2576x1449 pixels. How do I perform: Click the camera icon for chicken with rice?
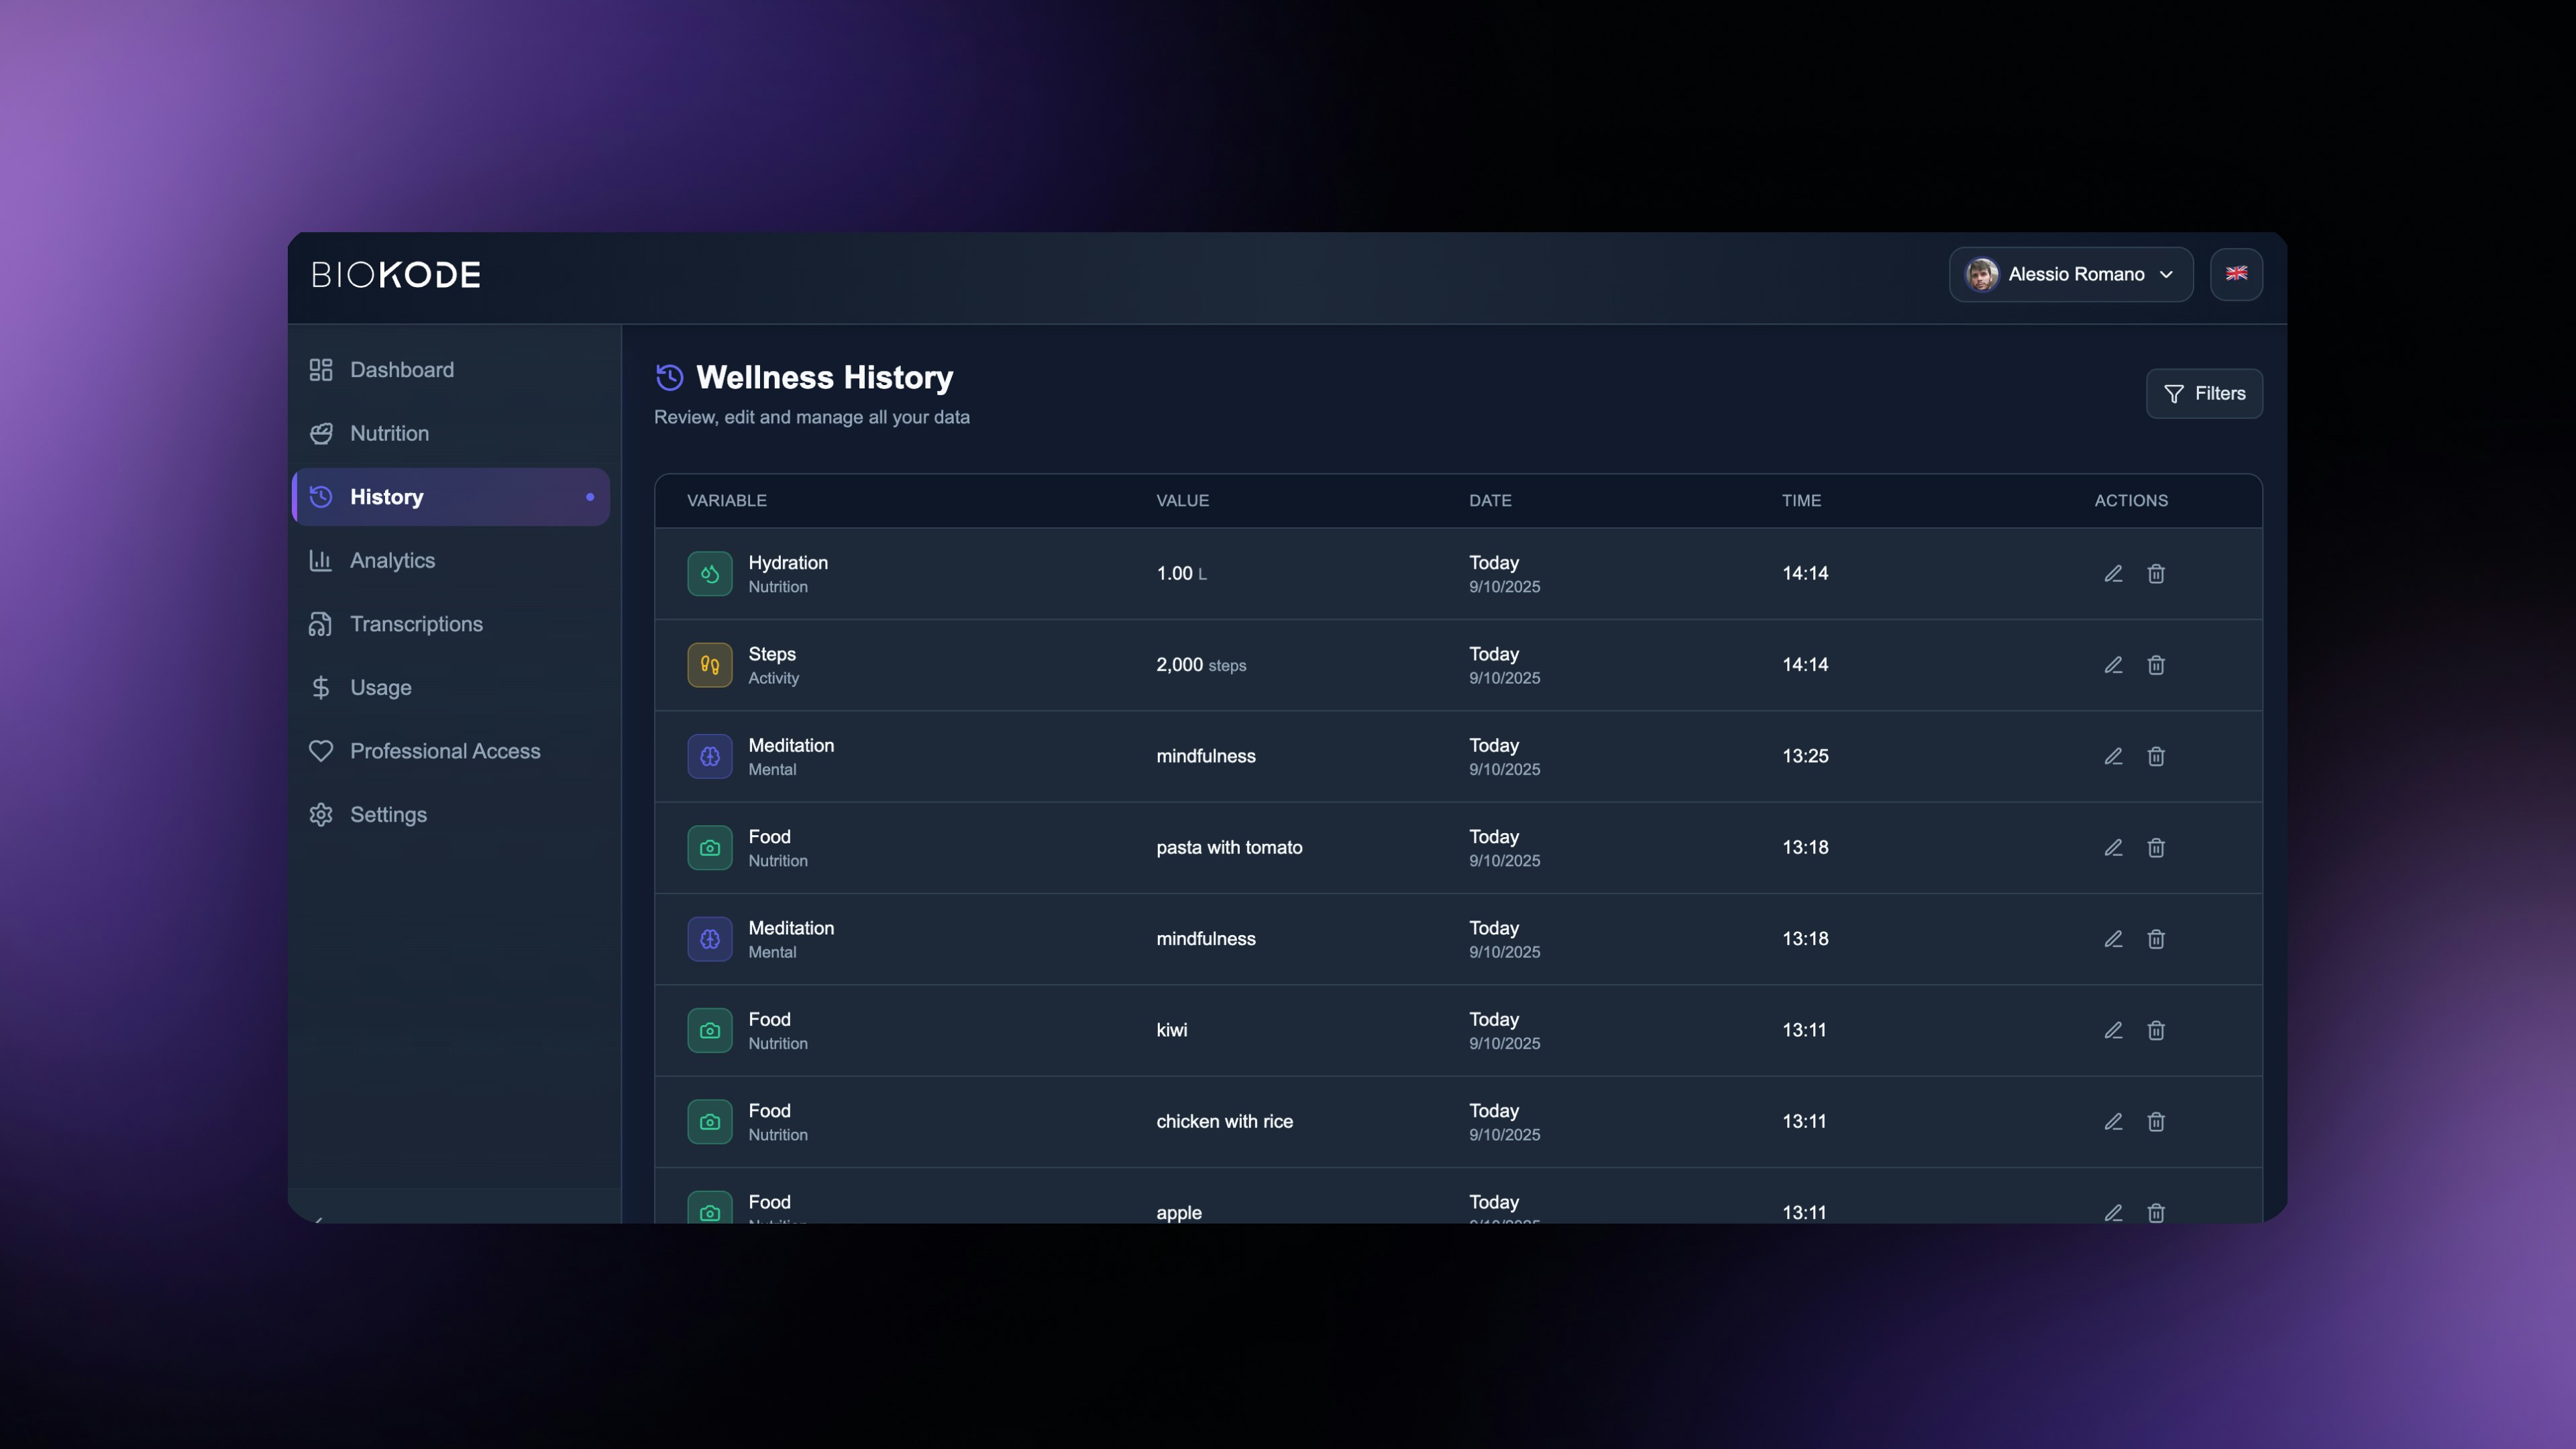pyautogui.click(x=709, y=1122)
